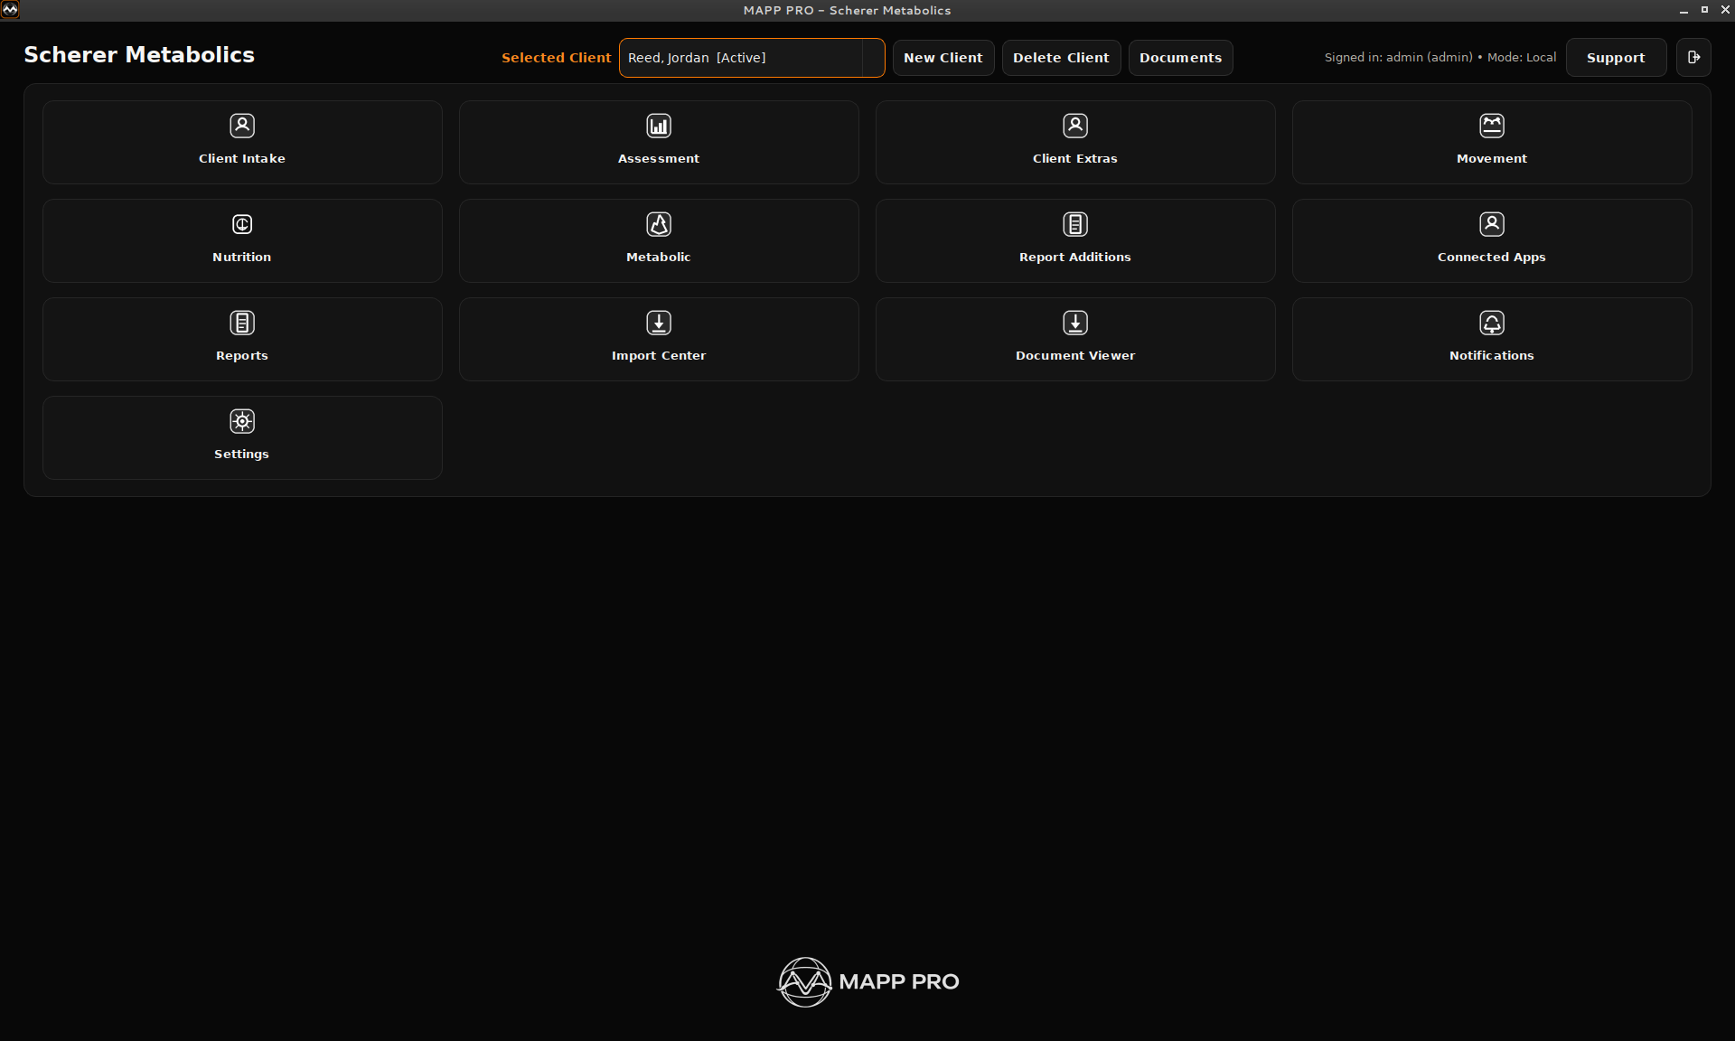Close the MAPP PRO window
This screenshot has width=1735, height=1041.
point(1725,10)
